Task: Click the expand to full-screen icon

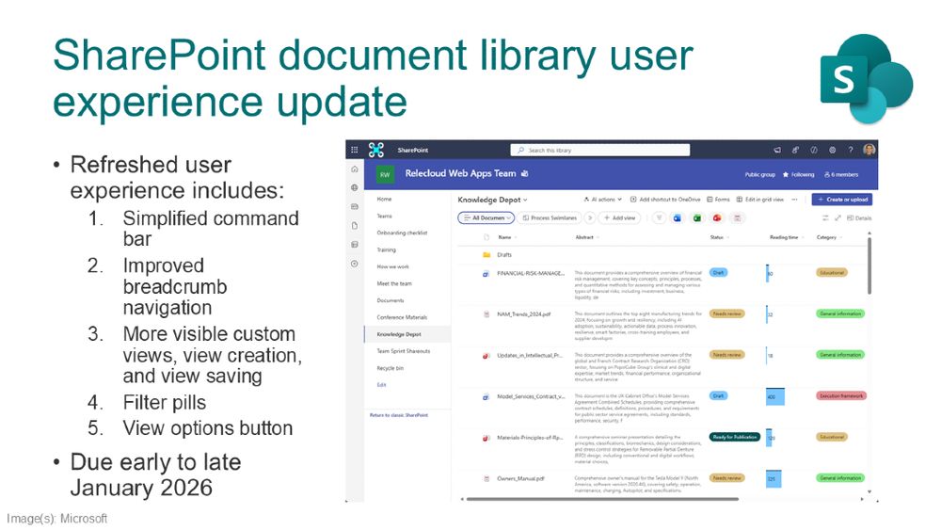Action: coord(837,217)
